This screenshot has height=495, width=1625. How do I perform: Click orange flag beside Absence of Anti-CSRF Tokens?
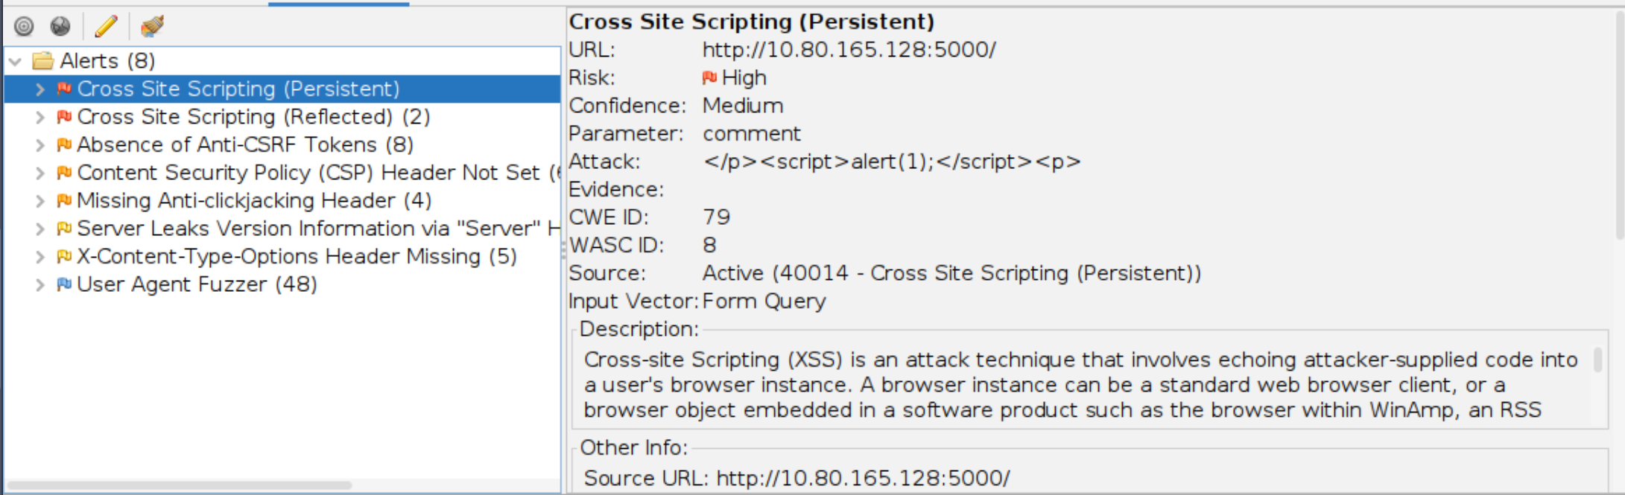[x=65, y=144]
